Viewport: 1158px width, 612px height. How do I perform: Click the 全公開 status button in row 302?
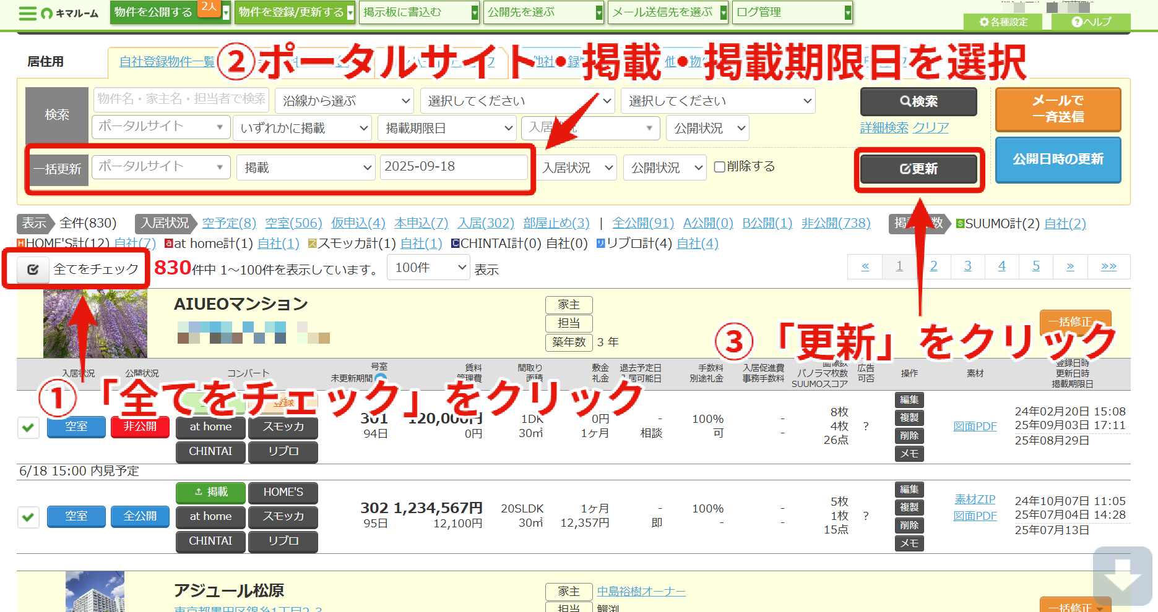pyautogui.click(x=140, y=517)
